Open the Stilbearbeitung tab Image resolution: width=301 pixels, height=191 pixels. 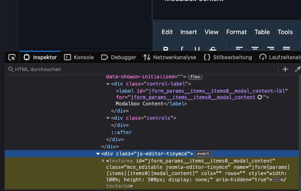click(x=228, y=57)
